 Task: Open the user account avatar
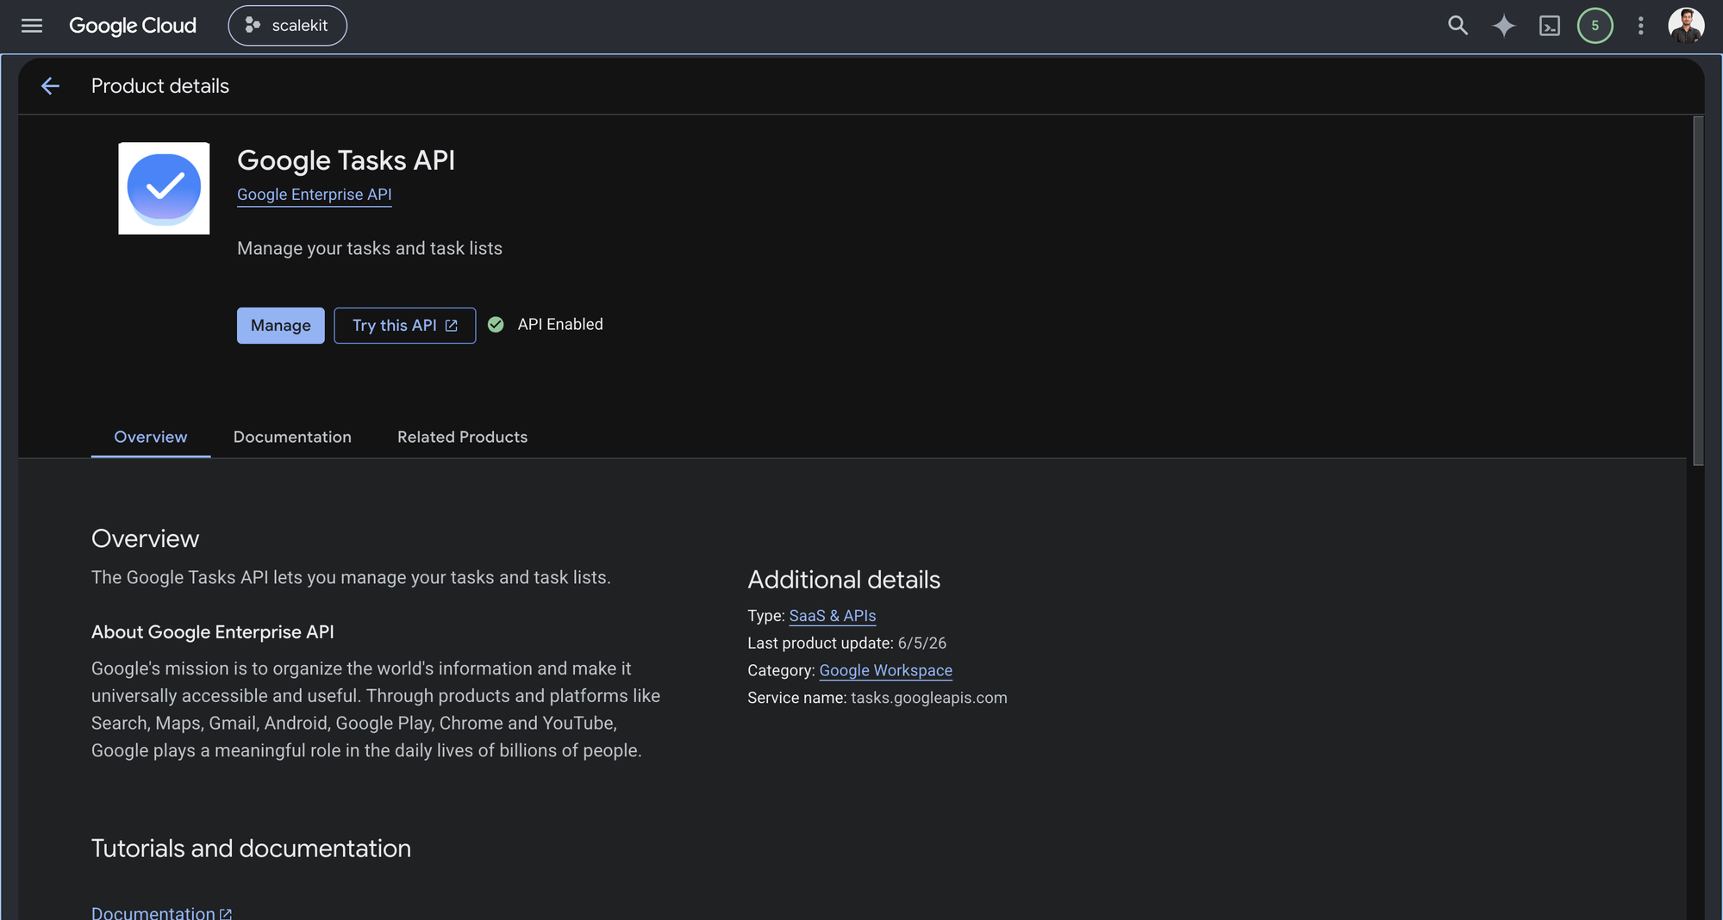pos(1685,26)
